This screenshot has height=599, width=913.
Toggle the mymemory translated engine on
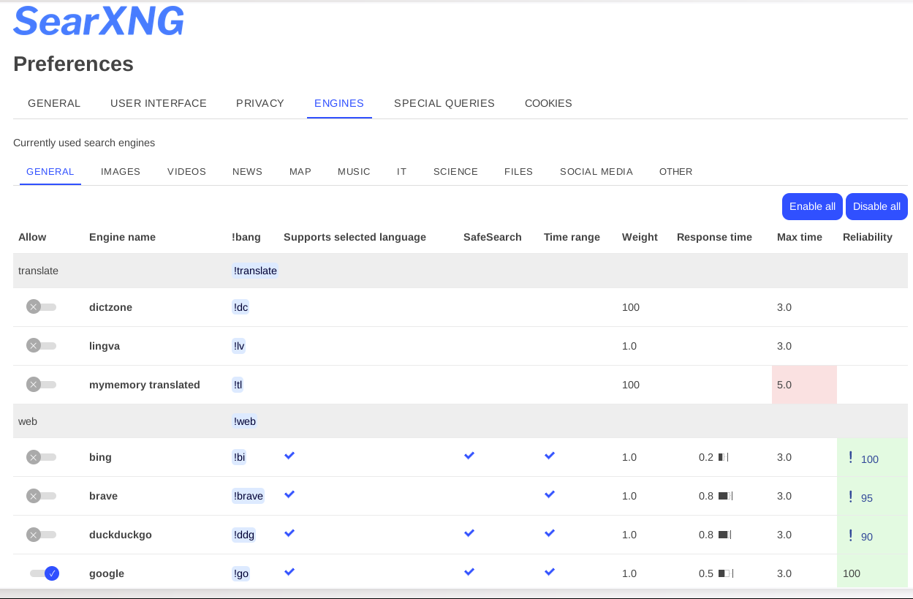(x=41, y=385)
